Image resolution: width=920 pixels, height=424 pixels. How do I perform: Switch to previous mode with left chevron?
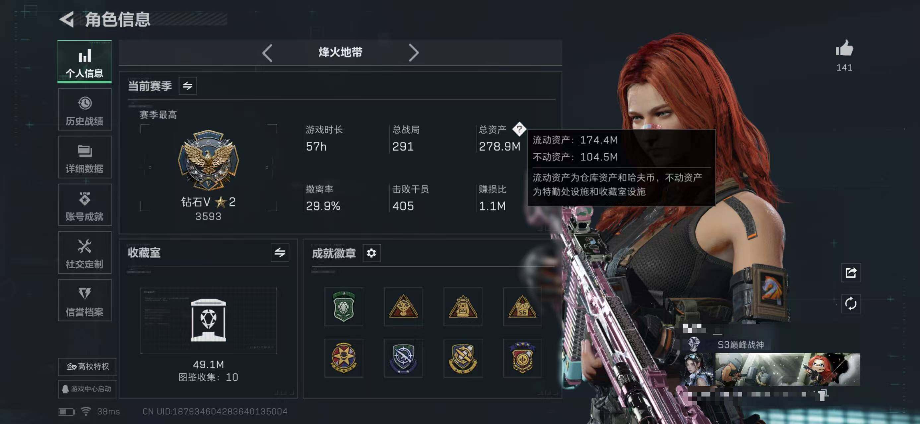tap(268, 53)
